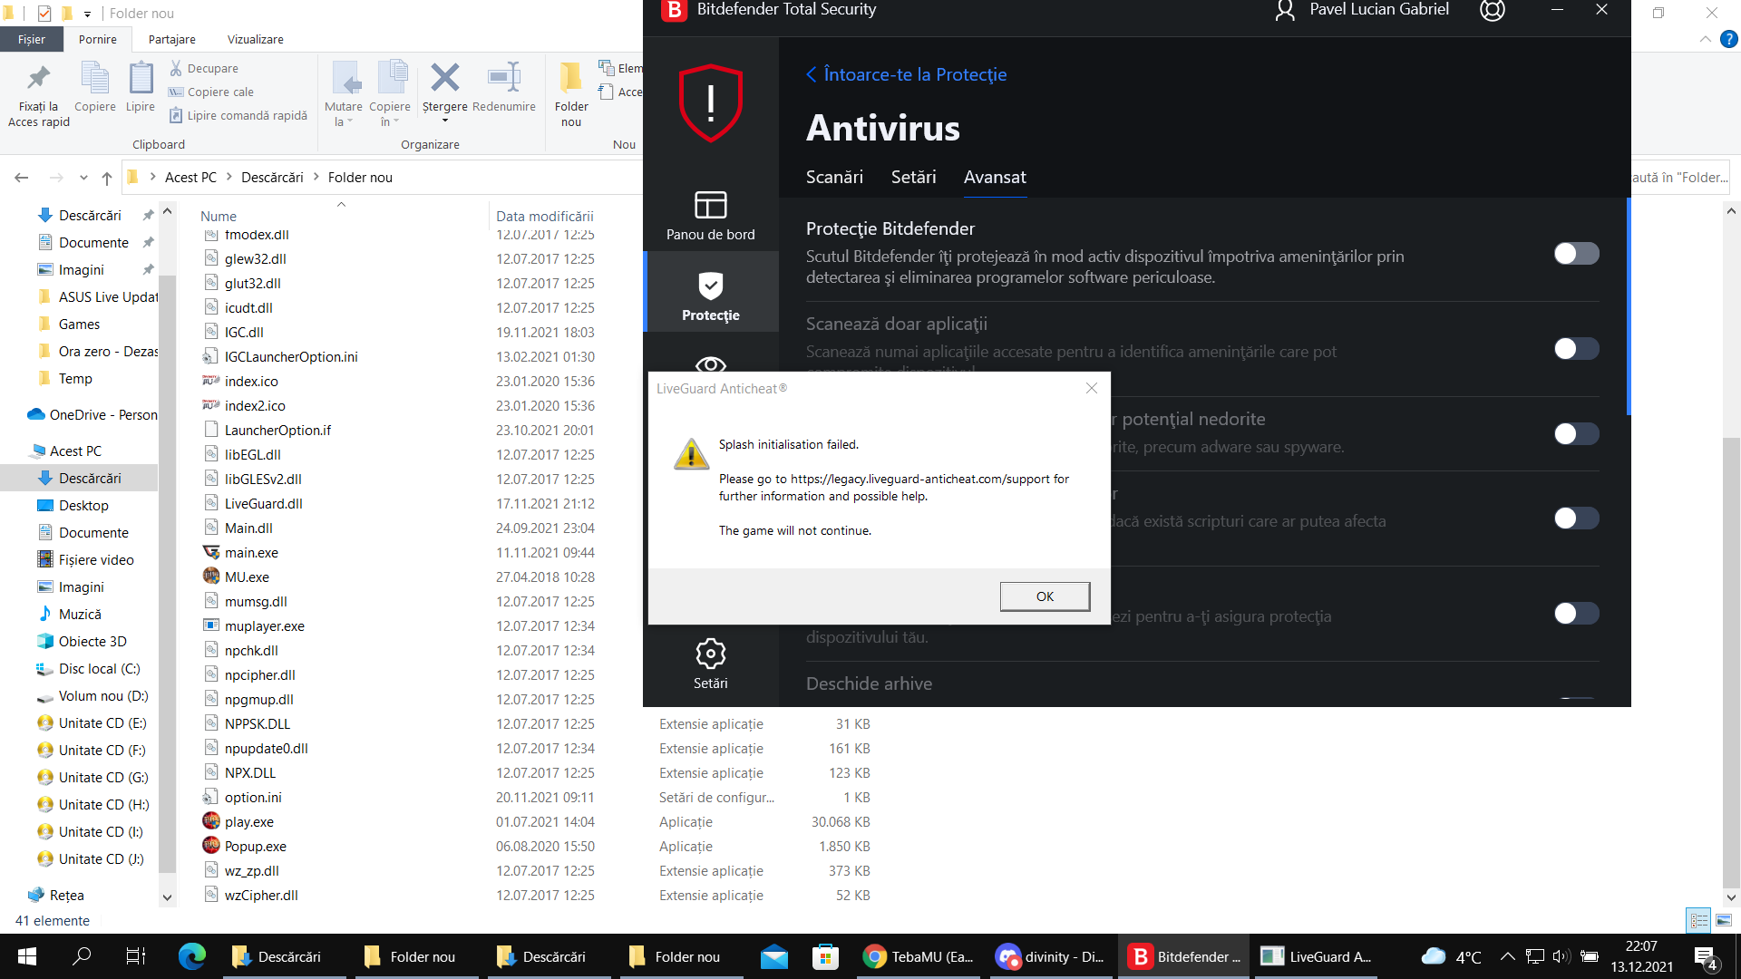This screenshot has height=979, width=1741.
Task: Expand the Acest PC breadcrumb chevron
Action: coord(229,178)
